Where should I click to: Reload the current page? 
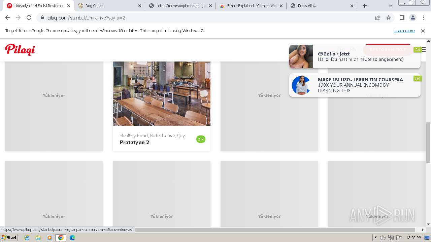[29, 17]
